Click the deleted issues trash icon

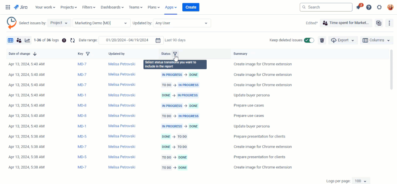click(x=322, y=40)
